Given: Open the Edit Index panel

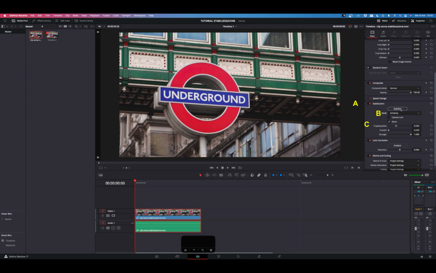Looking at the screenshot, I should 63,20.
